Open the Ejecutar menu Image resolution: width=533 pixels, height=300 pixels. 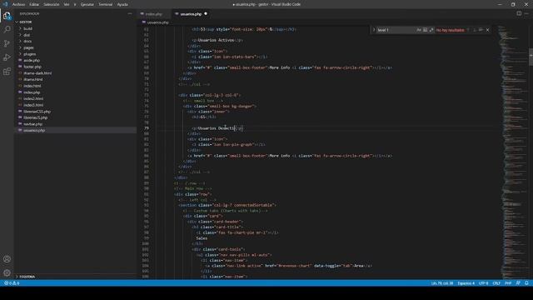(87, 4)
